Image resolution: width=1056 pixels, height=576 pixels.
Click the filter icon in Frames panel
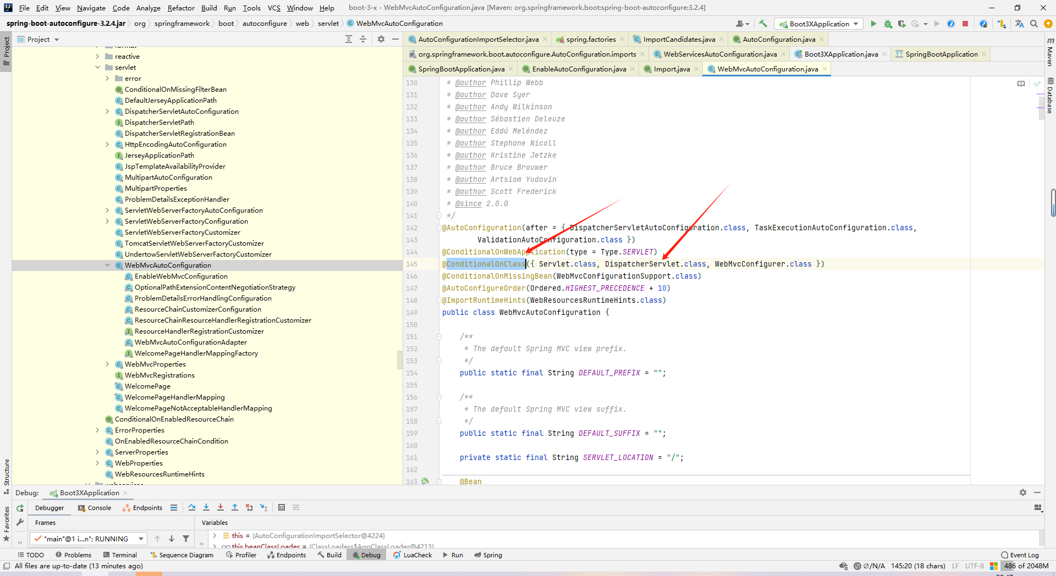click(186, 539)
